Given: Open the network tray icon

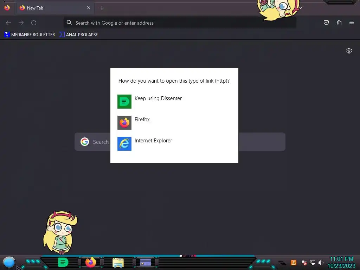Looking at the screenshot, I should (x=313, y=262).
